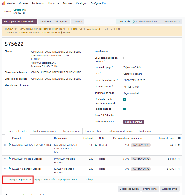
Task: Open the Lista de precios selector
Action: coord(144,87)
